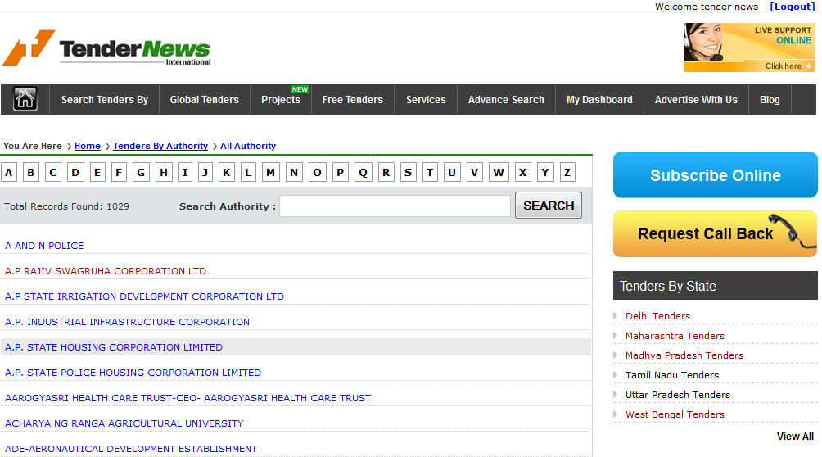Go to Free Tenders
Screen dimensions: 822x457
point(352,100)
